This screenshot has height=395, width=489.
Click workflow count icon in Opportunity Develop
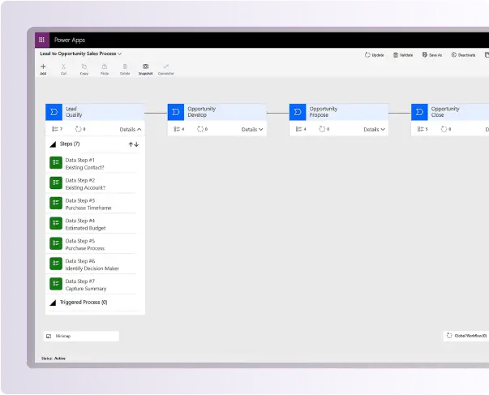(200, 129)
